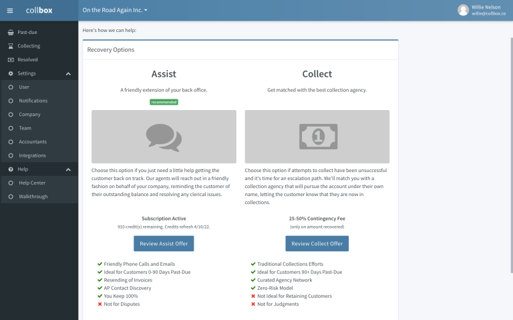
Task: Open the On the Road Again Inc. dropdown
Action: [115, 10]
